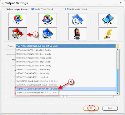
Task: Pick the rmvb output format icon
Action: [x=77, y=20]
